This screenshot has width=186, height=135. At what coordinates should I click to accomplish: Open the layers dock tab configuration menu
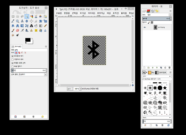click(171, 11)
